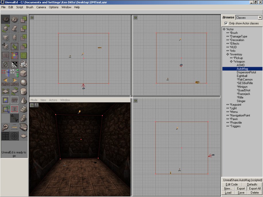263x197 pixels.
Task: Click the Add mover teapot icon
Action: click(x=24, y=65)
